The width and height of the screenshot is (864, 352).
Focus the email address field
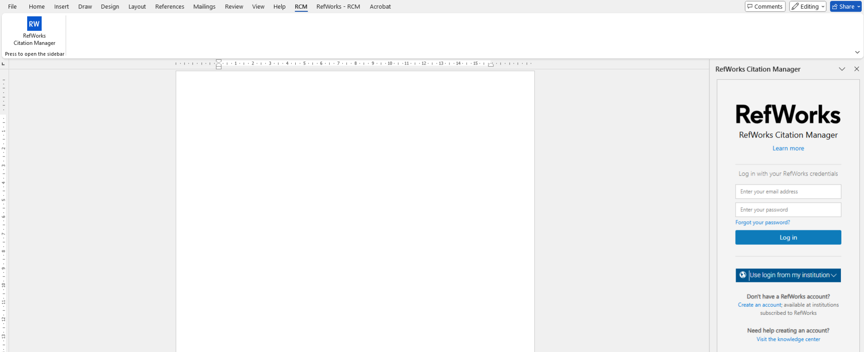pos(788,191)
